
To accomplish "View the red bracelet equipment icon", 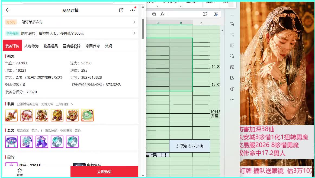I will (27, 115).
